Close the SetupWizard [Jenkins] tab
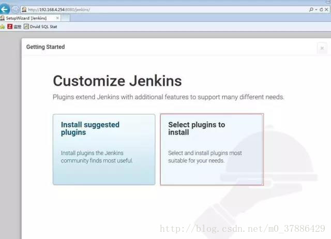Image resolution: width=331 pixels, height=239 pixels. click(57, 18)
